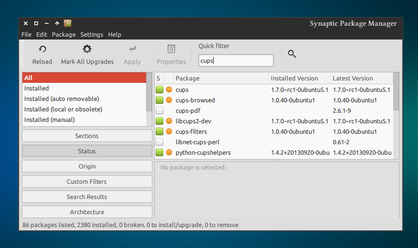Click the magnifying glass Search icon
Screen dimensions: 418x248
click(292, 54)
